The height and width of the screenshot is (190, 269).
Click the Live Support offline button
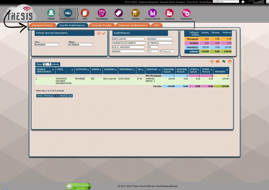79,186
